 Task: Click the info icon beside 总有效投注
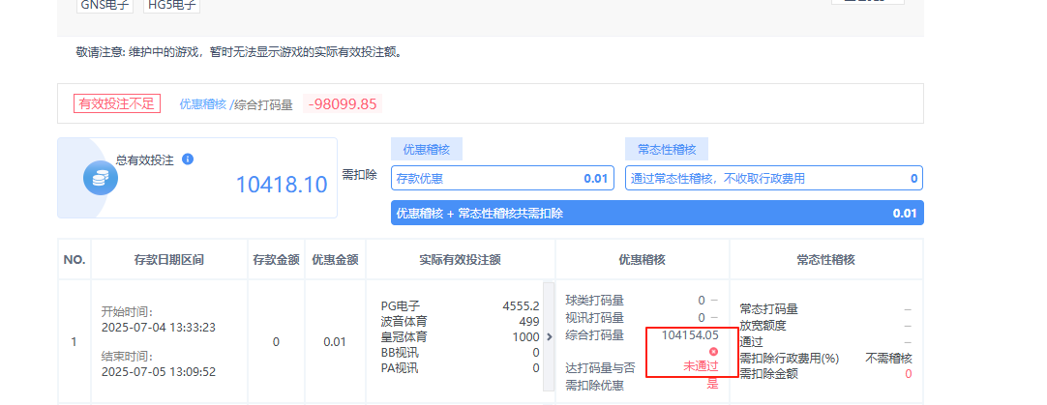coord(188,159)
